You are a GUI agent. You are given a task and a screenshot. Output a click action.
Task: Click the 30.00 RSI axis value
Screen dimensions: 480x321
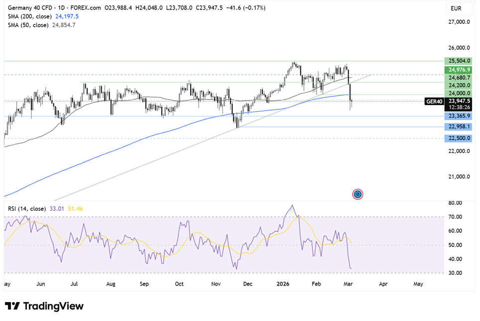pos(455,273)
